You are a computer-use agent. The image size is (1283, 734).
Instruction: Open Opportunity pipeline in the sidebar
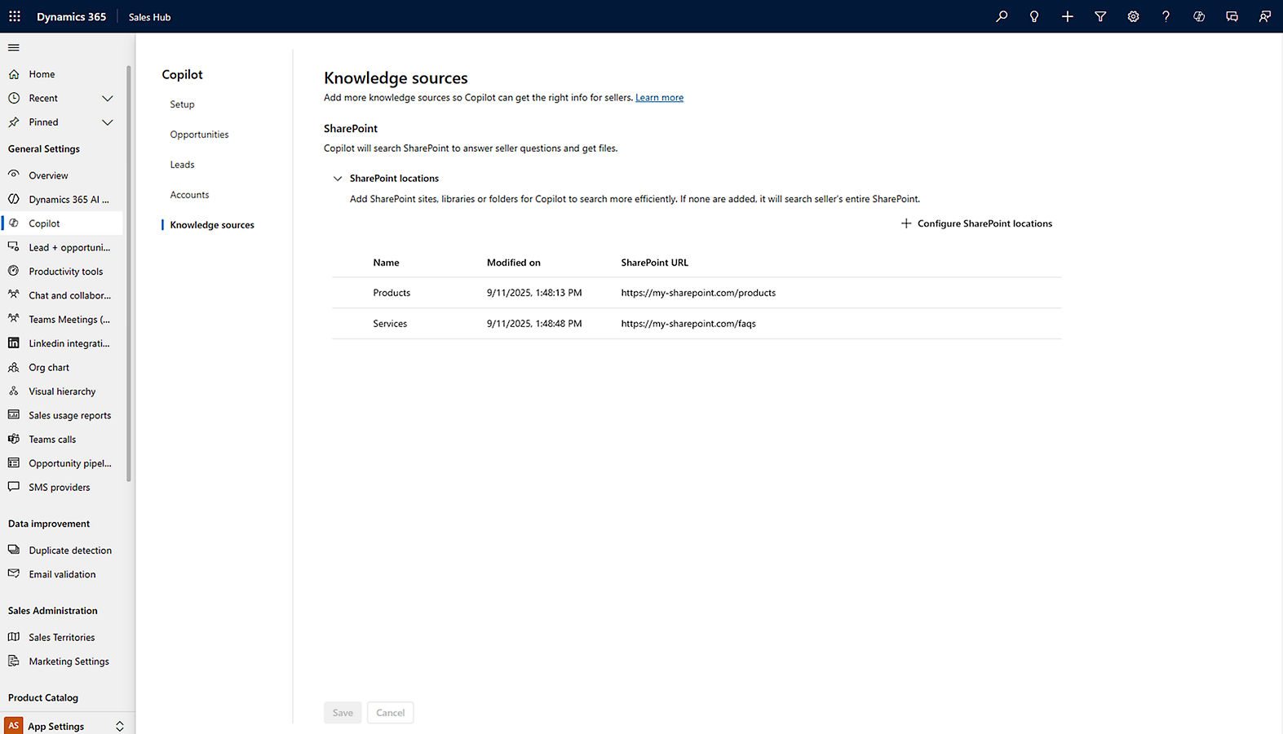61,463
